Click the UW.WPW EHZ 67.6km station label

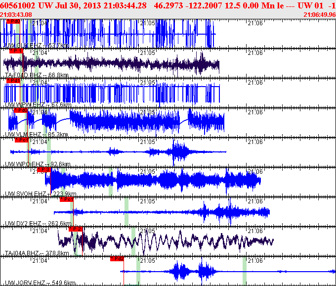tap(37, 105)
